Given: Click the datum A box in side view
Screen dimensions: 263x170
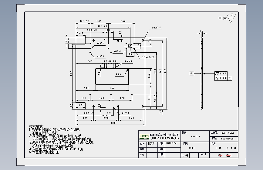Looking at the screenshot, I should pos(191,74).
